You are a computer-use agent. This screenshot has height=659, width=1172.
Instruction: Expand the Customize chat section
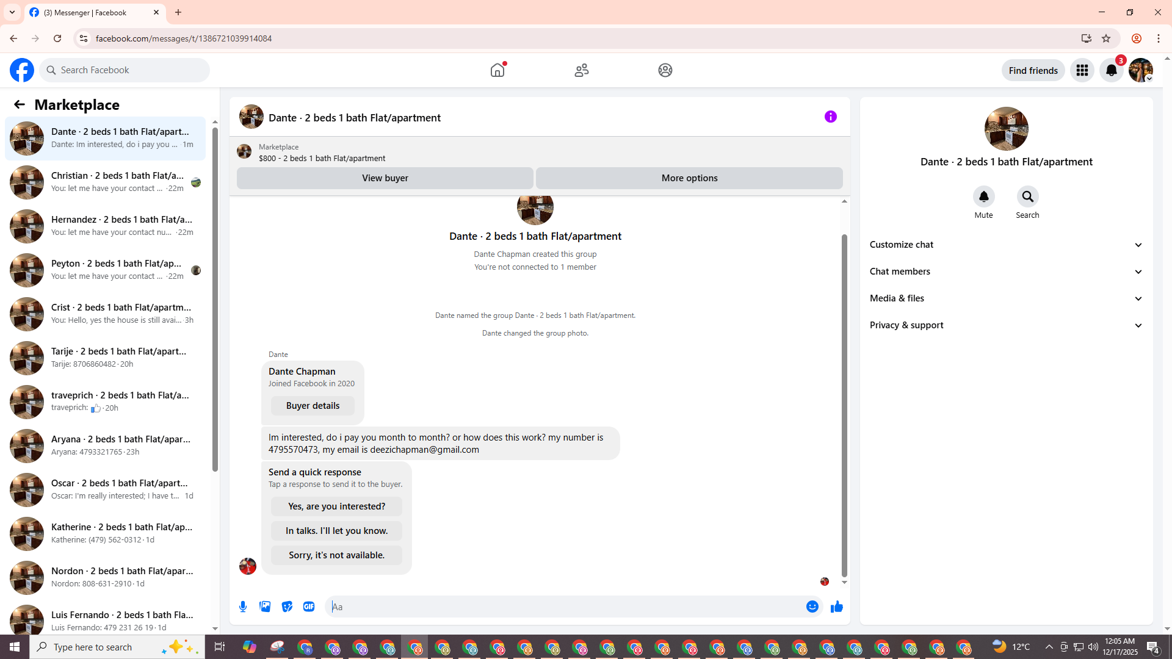click(x=1007, y=245)
